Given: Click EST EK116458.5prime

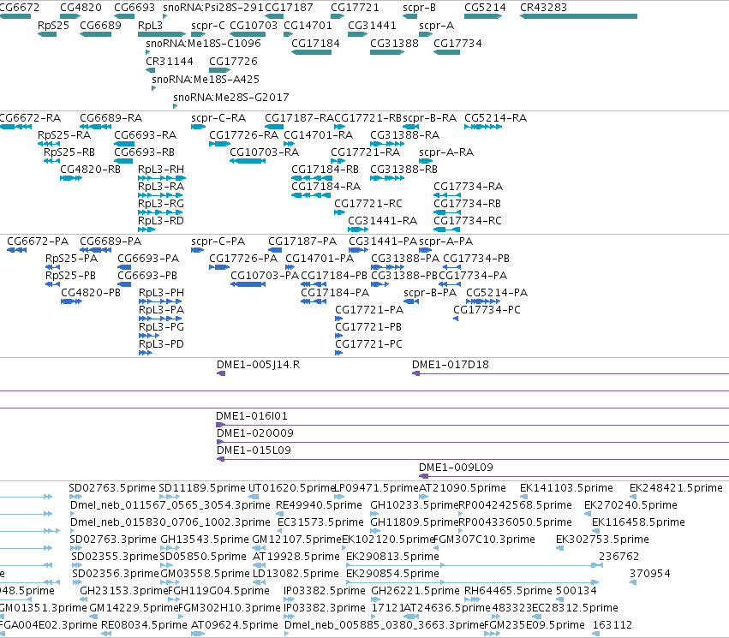Looking at the screenshot, I should tap(638, 522).
